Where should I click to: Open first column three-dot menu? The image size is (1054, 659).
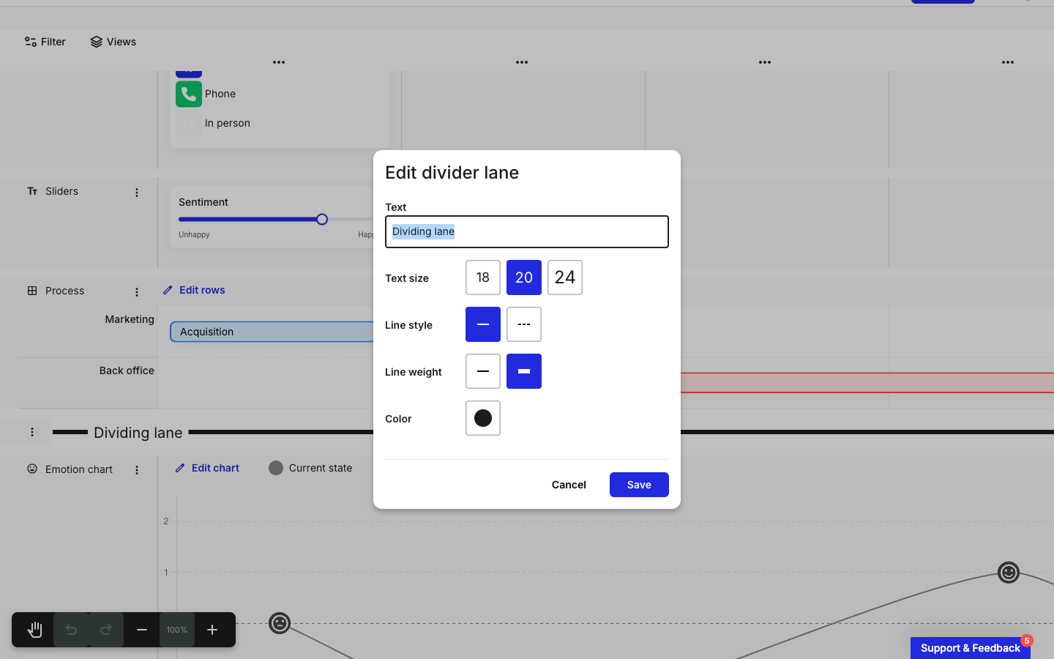click(x=279, y=62)
